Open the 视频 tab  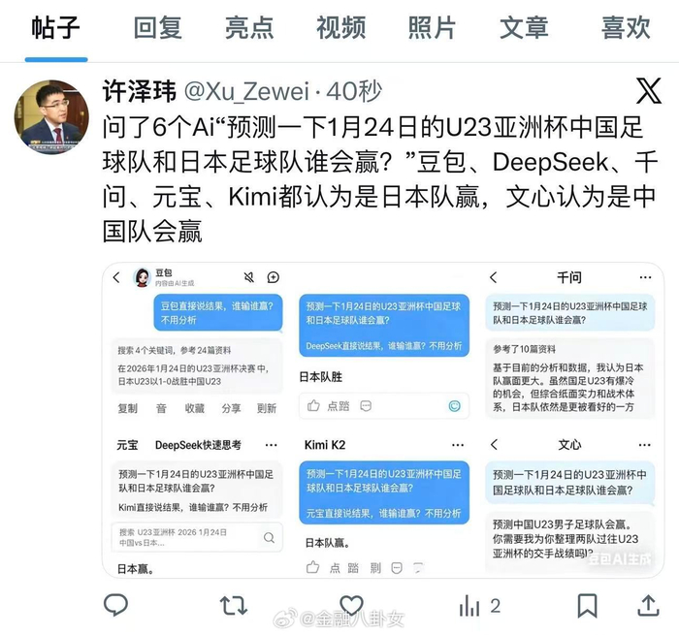(x=340, y=28)
